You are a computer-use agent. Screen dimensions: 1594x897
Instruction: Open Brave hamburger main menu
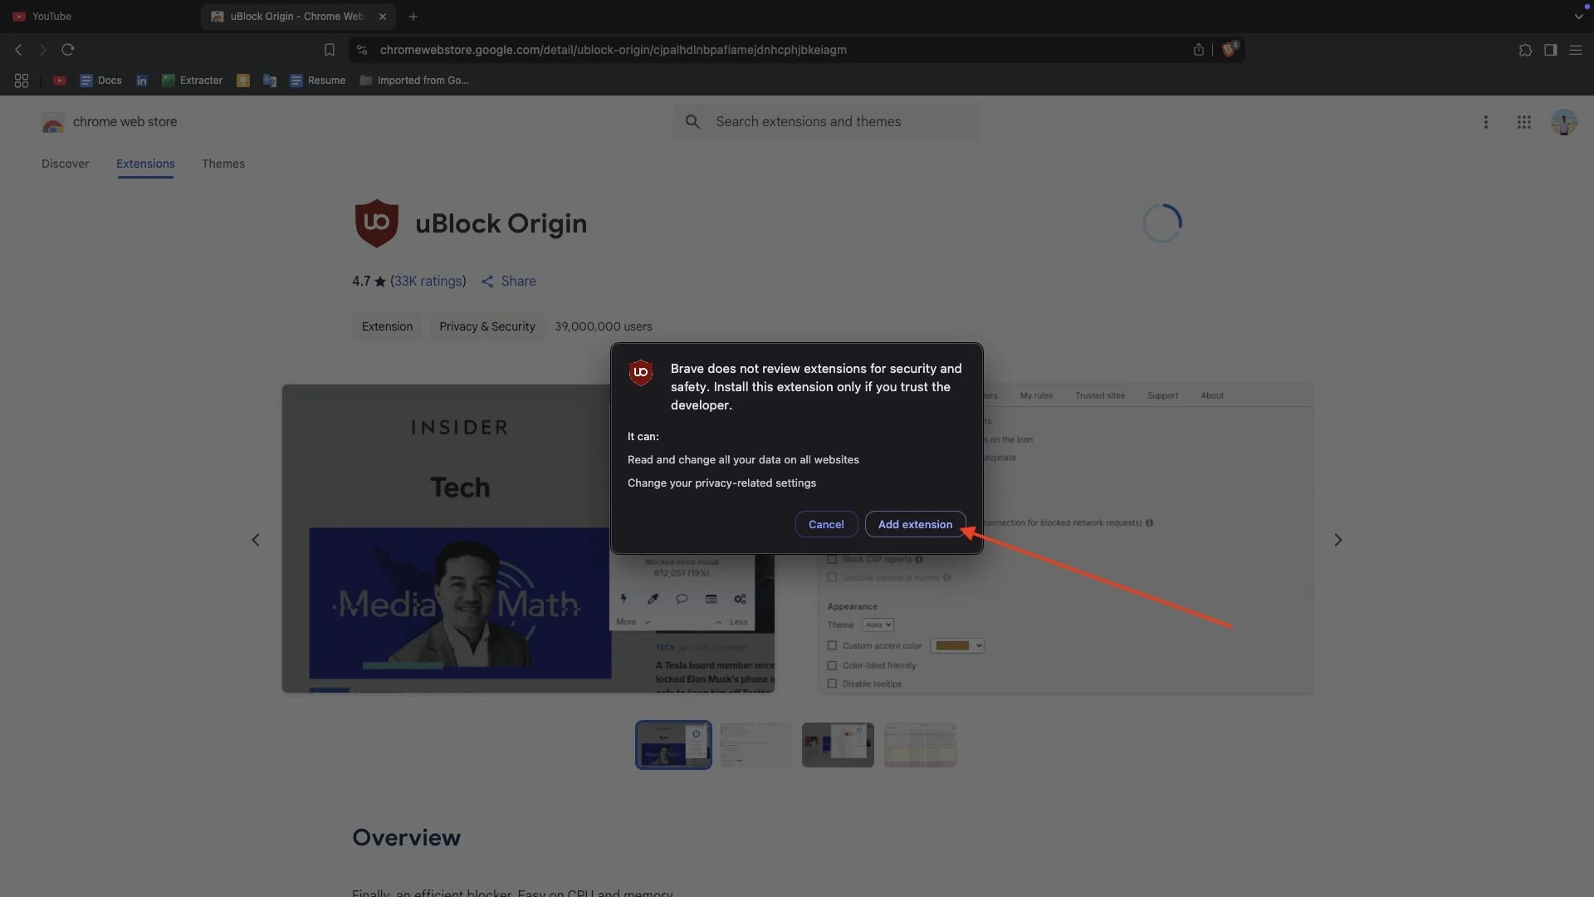[1575, 50]
